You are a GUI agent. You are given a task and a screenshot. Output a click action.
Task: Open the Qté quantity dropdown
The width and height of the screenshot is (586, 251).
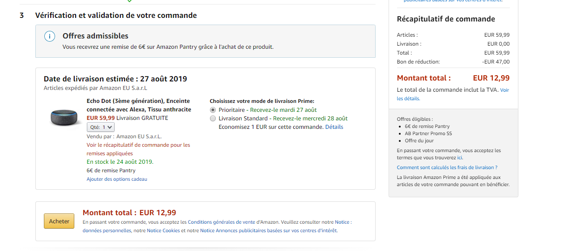point(101,127)
